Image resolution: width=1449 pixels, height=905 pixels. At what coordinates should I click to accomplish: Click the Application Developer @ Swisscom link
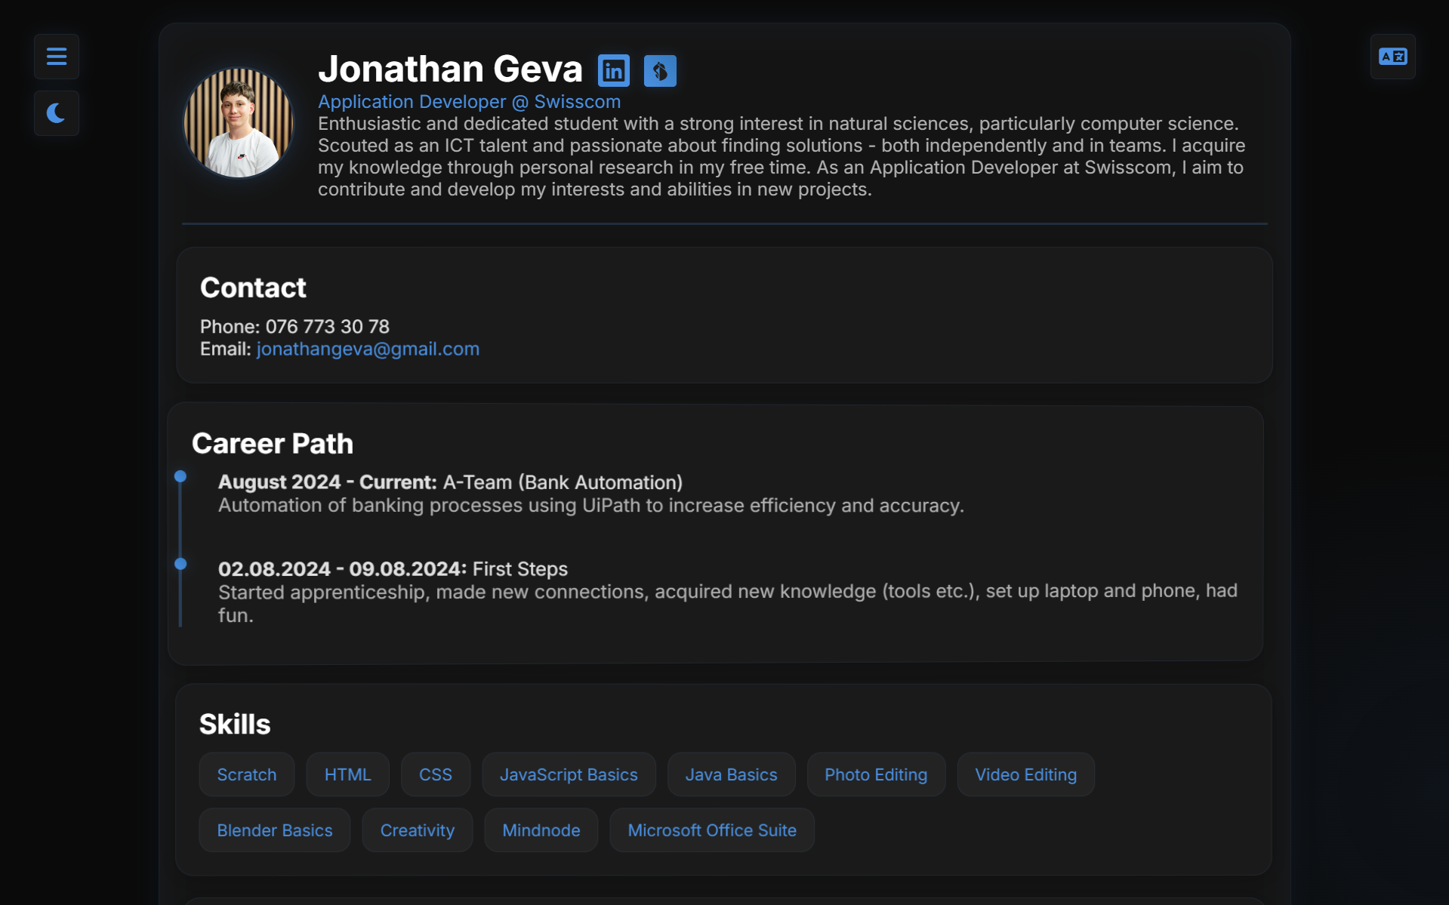469,101
